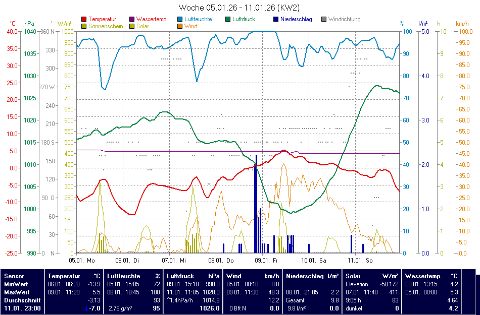Click the chart title Woche 05.01.26 - 11.01.26
480x315 pixels.
tap(239, 8)
